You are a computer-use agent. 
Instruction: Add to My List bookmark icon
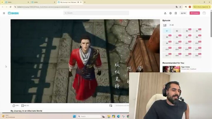point(22,105)
